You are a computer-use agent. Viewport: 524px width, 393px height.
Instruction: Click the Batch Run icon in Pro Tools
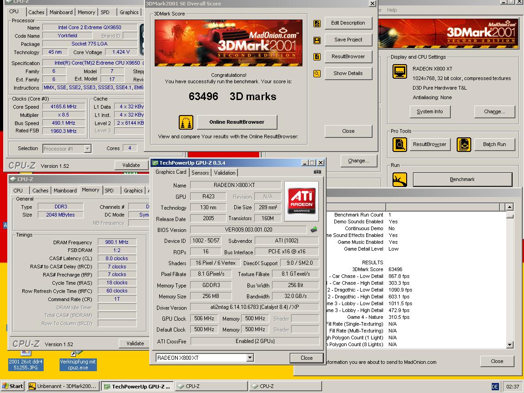coord(464,144)
